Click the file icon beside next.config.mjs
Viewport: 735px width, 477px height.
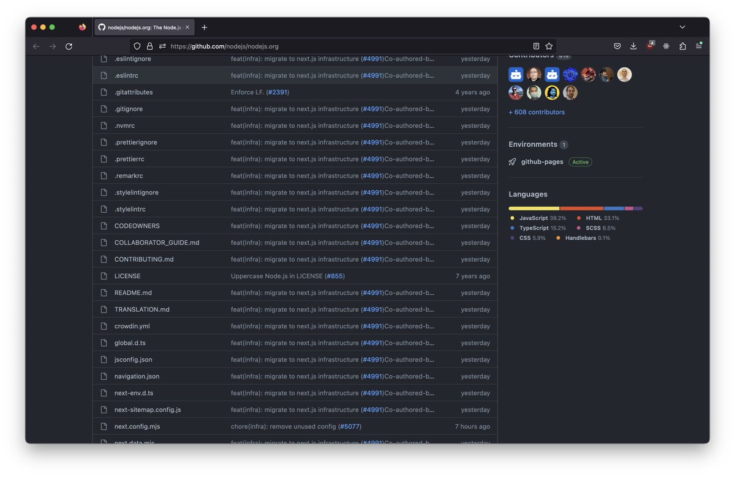coord(104,427)
